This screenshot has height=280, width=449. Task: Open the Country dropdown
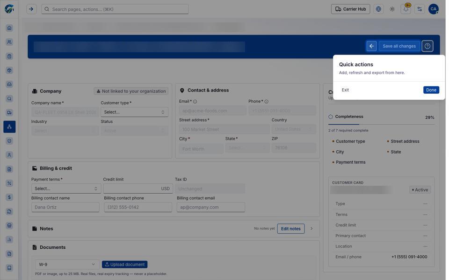coord(294,129)
